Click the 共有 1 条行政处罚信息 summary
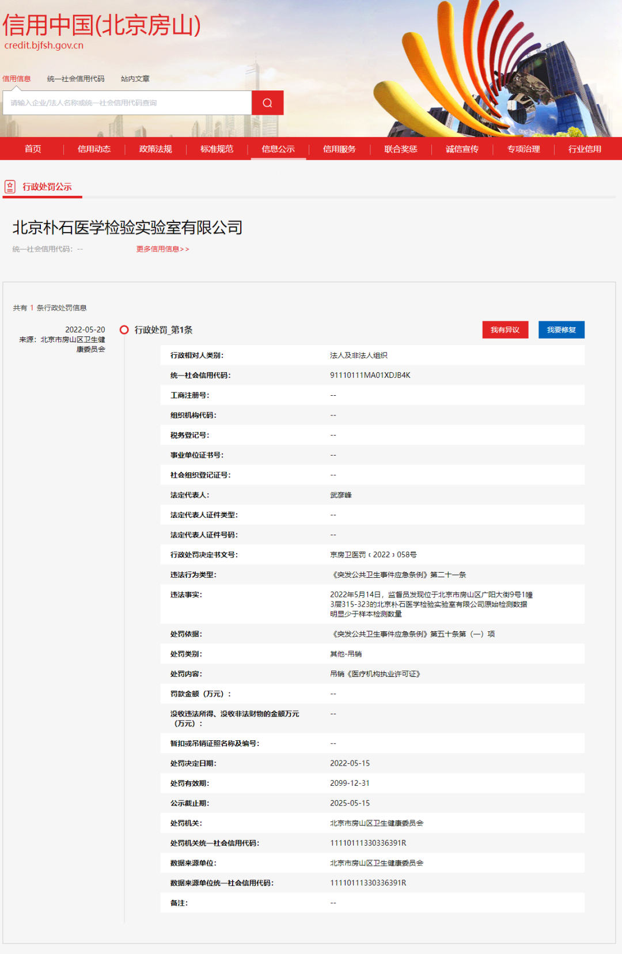The height and width of the screenshot is (954, 622). (x=50, y=308)
